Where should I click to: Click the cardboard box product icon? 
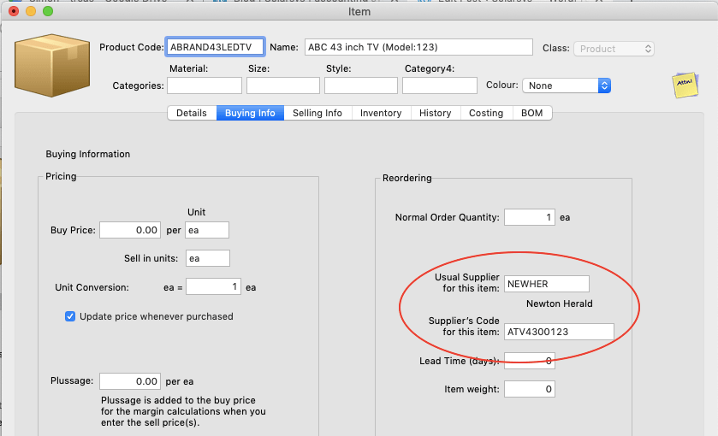(52, 65)
